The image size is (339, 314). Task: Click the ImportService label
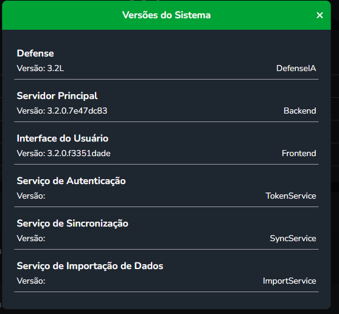tap(290, 281)
